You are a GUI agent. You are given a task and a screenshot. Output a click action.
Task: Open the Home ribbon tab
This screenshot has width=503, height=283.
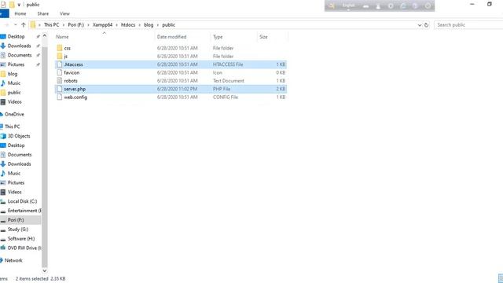(x=20, y=13)
